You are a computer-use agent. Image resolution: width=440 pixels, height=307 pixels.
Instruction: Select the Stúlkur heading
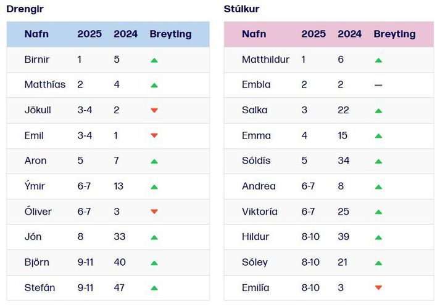[241, 9]
